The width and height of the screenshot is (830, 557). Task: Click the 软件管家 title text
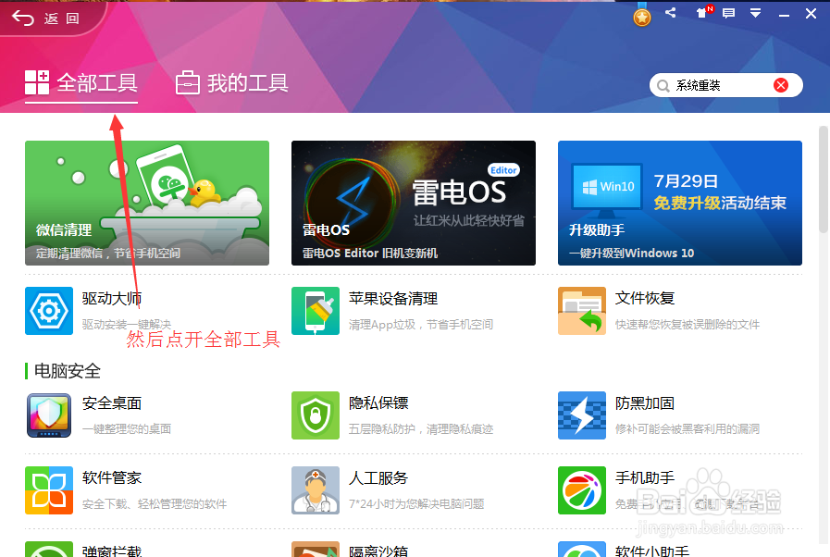112,478
